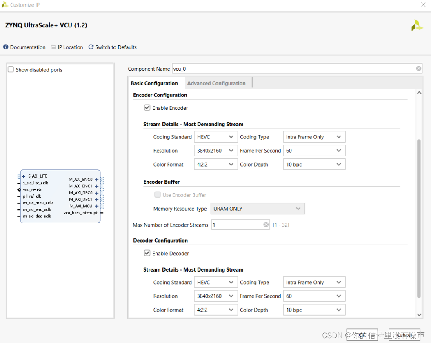
Task: Toggle the Use Encoder Buffer checkbox
Action: [158, 195]
